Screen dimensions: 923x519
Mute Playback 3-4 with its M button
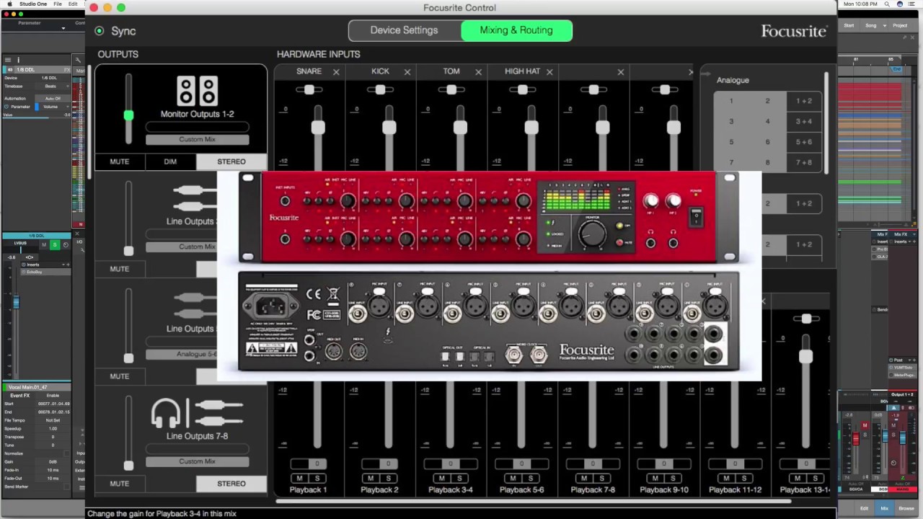(x=442, y=479)
